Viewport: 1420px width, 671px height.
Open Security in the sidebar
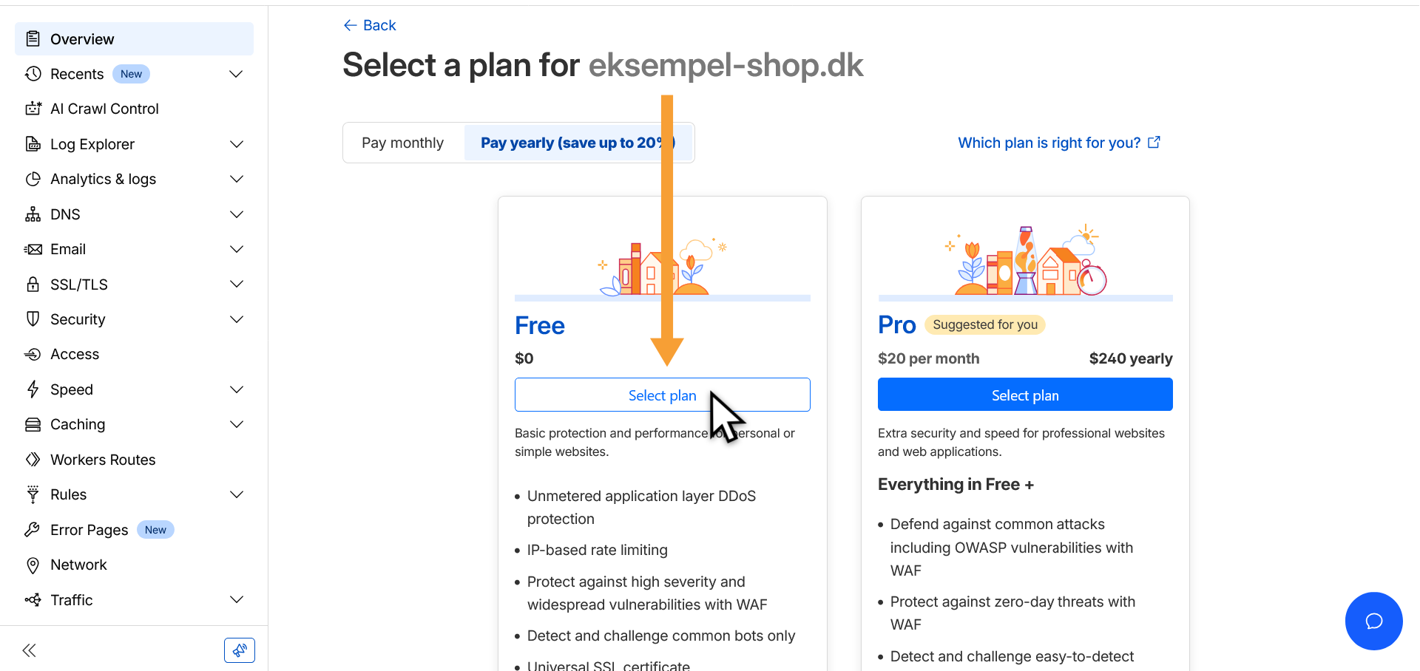point(78,319)
